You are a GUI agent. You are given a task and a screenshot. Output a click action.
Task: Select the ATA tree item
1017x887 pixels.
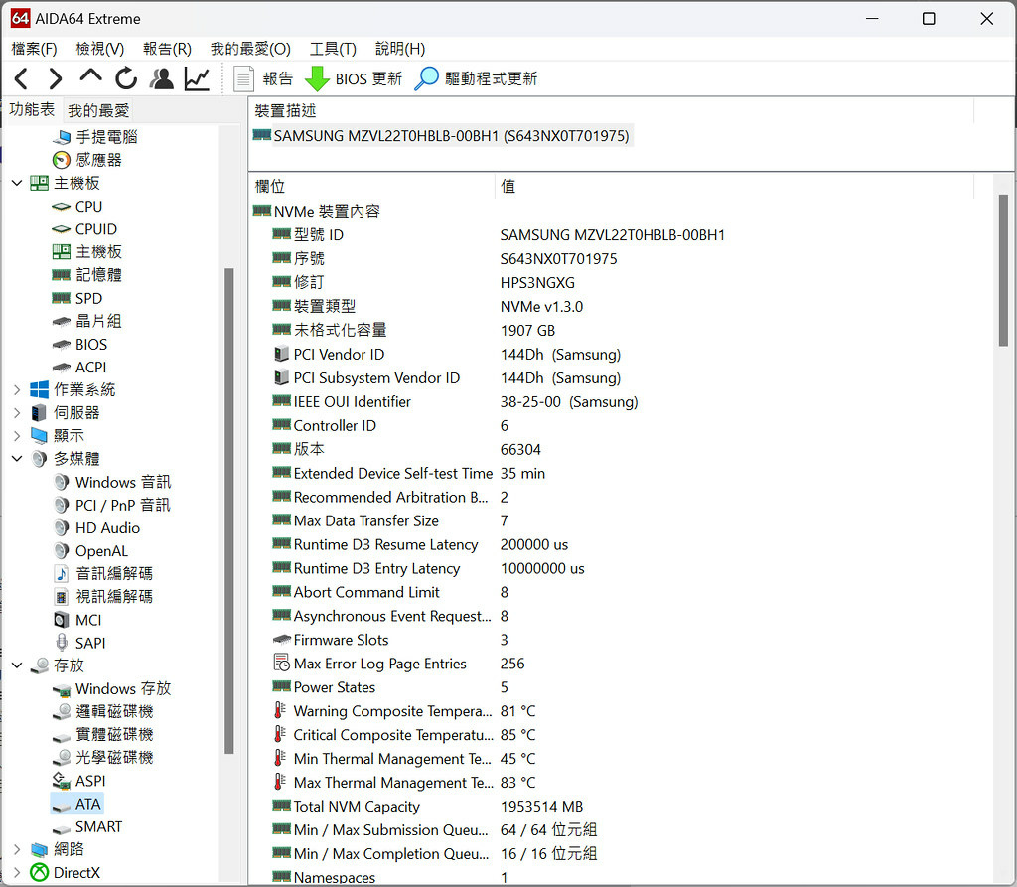click(x=76, y=804)
